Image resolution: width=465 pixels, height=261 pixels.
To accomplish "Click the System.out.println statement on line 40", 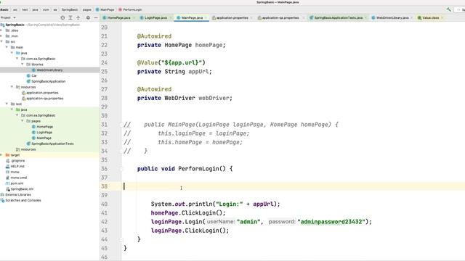I will pos(215,204).
